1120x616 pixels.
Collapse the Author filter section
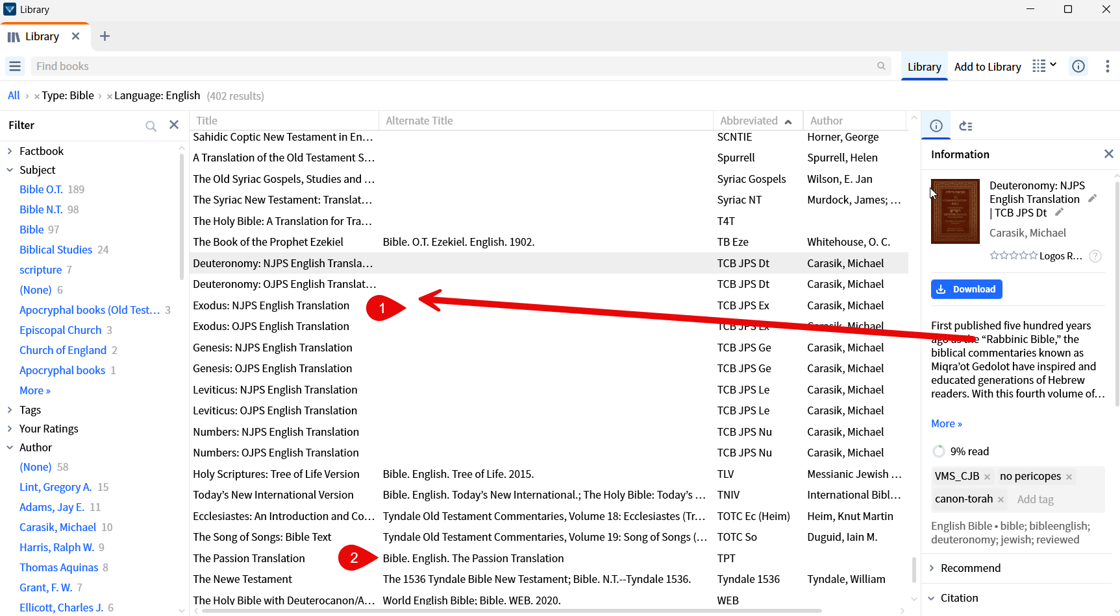click(10, 447)
